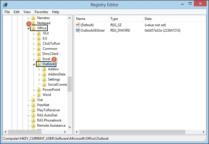Click the SocialConne folder icon
Image resolution: width=209 pixels, height=144 pixels.
pyautogui.click(x=44, y=85)
